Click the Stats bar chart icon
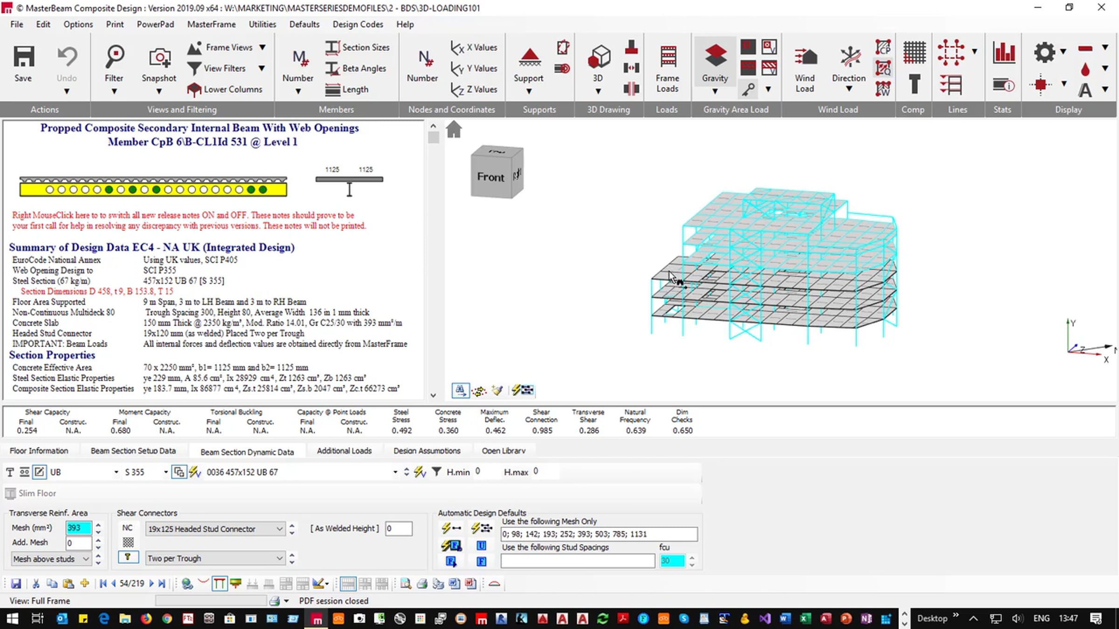Viewport: 1119px width, 629px height. pos(1003,52)
